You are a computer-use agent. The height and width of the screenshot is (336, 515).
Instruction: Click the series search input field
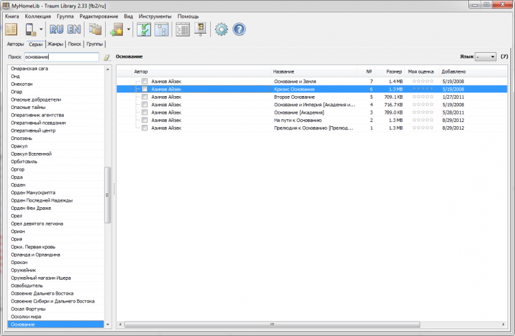coord(61,57)
